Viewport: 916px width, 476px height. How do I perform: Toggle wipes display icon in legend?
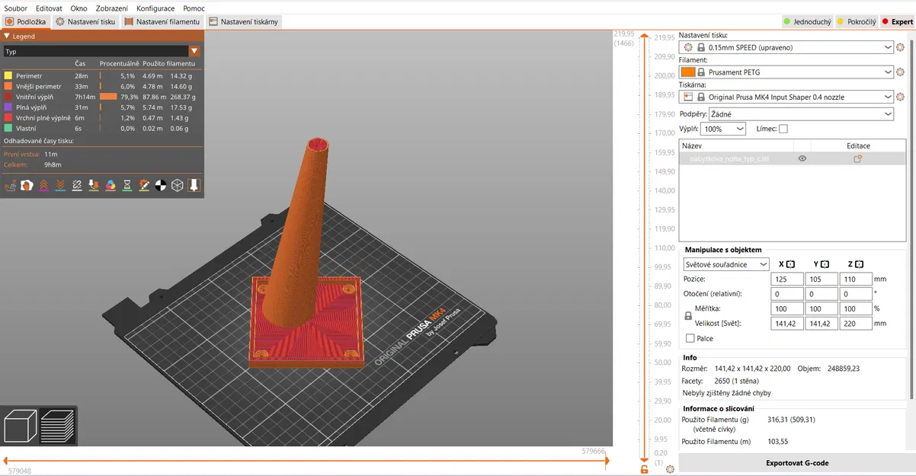click(27, 185)
